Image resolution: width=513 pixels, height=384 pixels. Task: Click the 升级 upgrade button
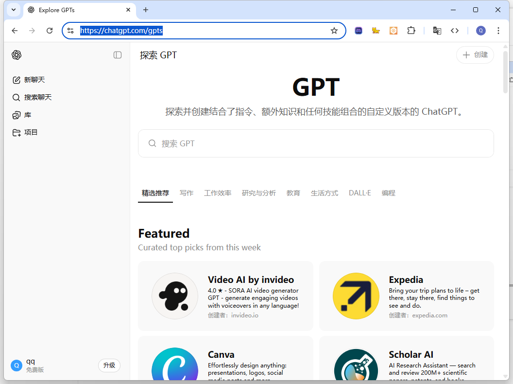point(109,366)
